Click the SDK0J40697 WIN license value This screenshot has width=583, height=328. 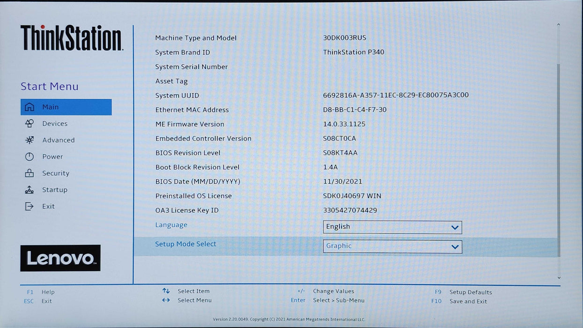pyautogui.click(x=352, y=196)
